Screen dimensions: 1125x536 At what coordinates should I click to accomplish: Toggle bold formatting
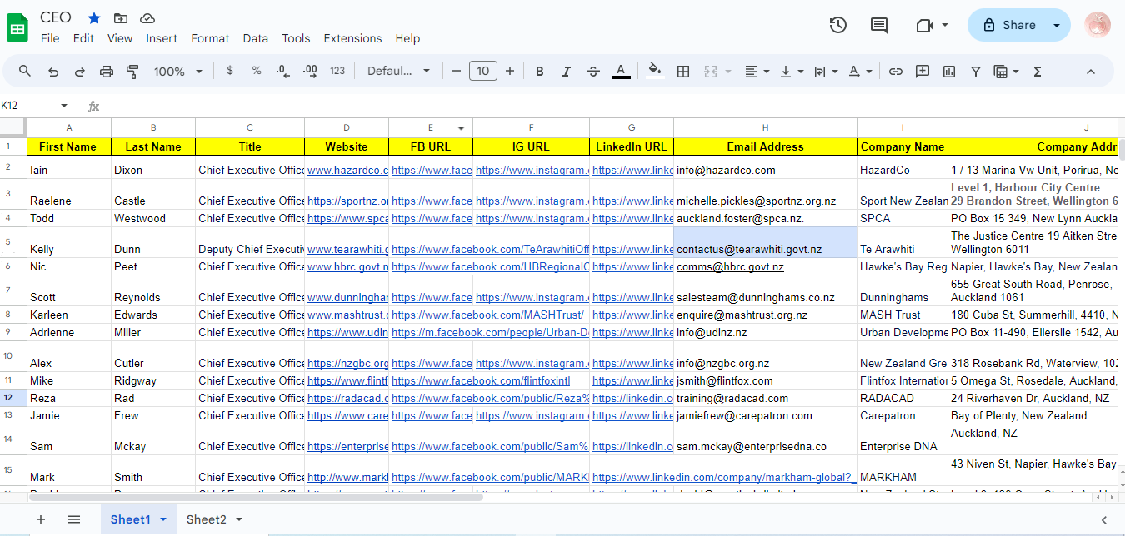pos(540,72)
